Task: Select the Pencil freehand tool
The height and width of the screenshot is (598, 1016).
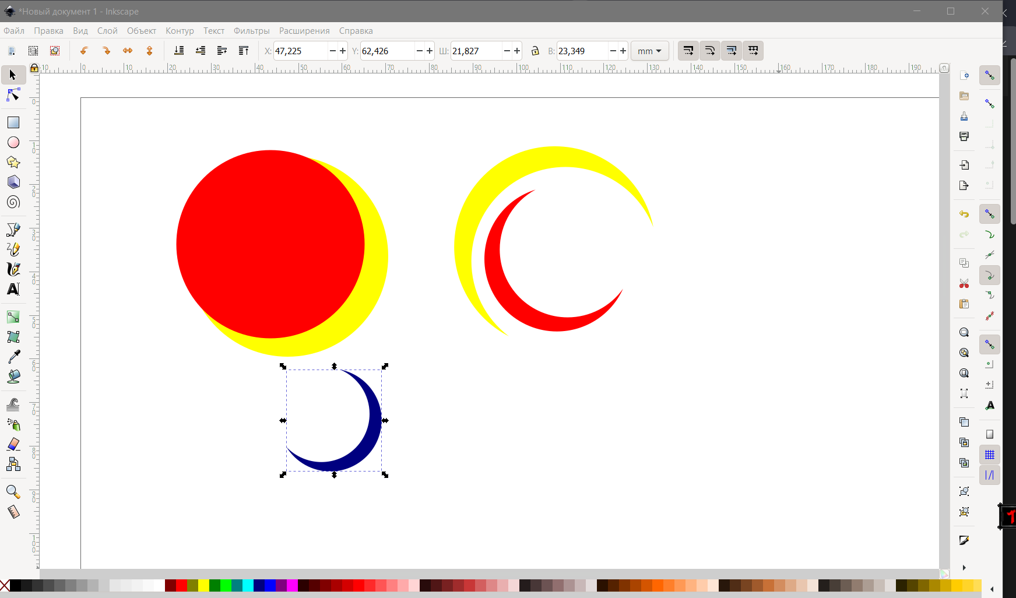Action: pos(13,249)
